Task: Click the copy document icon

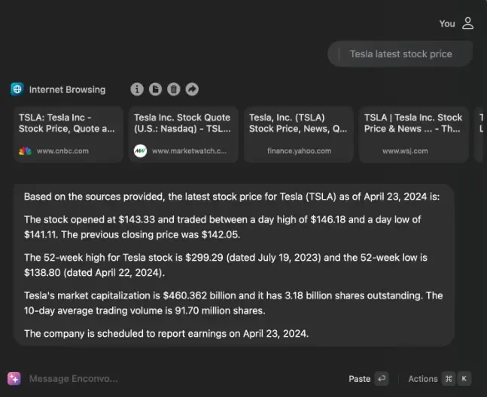Action: pyautogui.click(x=155, y=90)
